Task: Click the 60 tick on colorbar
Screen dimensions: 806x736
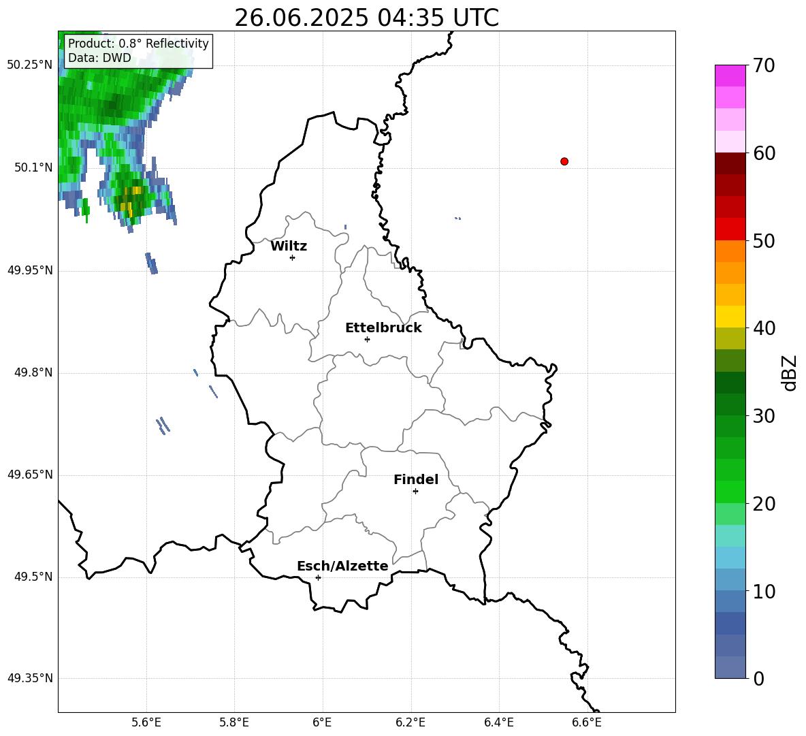Action: point(763,153)
